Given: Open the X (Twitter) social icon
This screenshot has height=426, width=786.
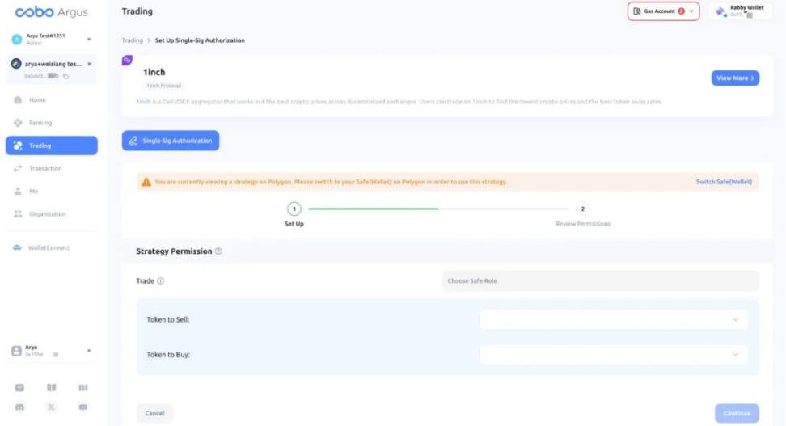Looking at the screenshot, I should point(51,407).
